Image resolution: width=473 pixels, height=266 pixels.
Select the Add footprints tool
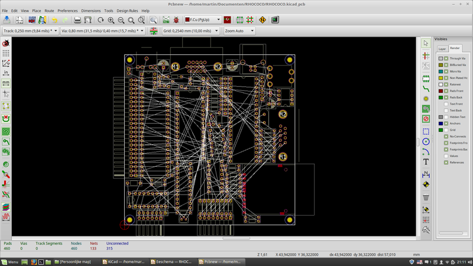(x=426, y=79)
